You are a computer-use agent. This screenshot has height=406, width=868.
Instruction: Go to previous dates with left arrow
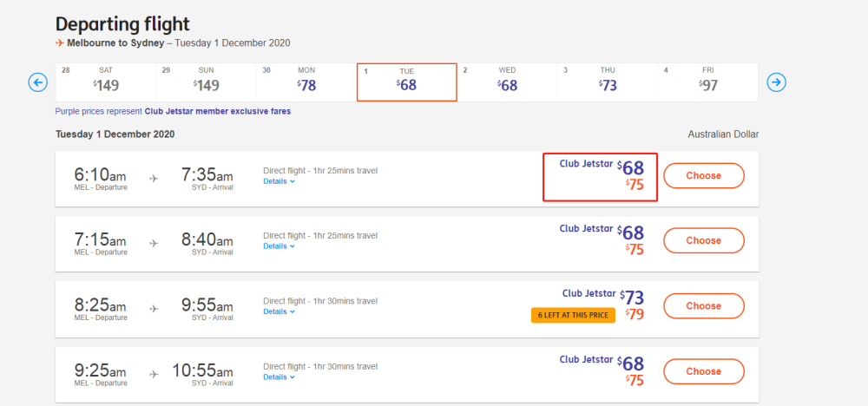click(x=38, y=83)
